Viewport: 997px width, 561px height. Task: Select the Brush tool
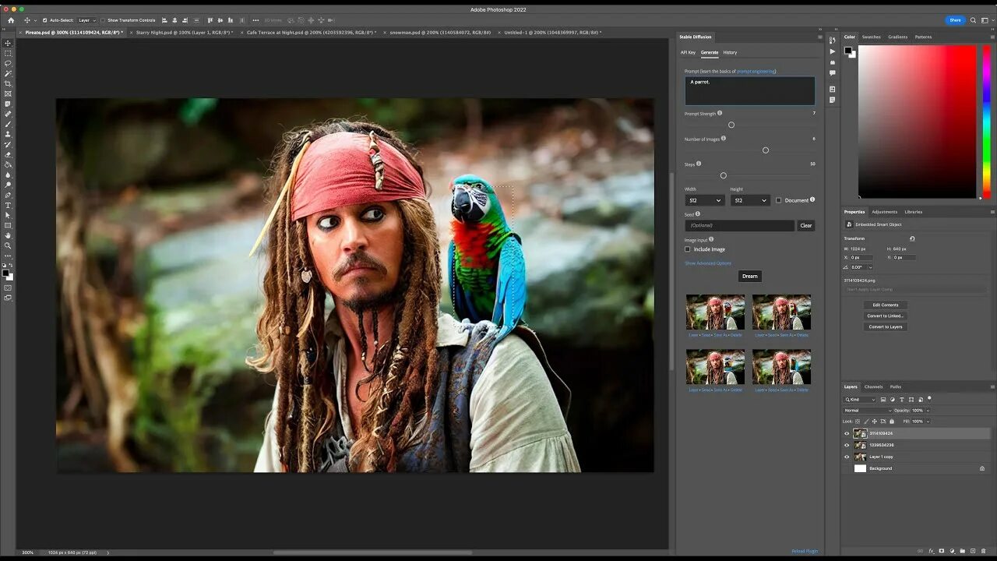pyautogui.click(x=9, y=125)
